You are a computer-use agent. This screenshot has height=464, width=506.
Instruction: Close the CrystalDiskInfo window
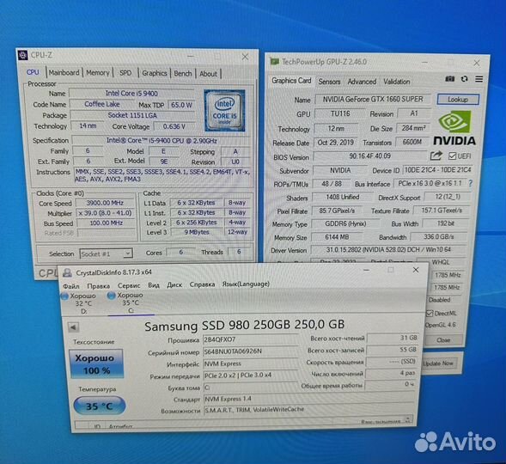click(416, 270)
